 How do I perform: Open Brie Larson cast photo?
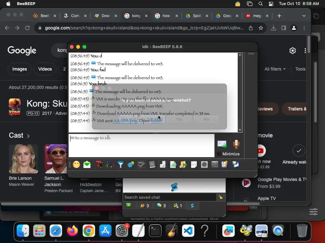(23, 159)
